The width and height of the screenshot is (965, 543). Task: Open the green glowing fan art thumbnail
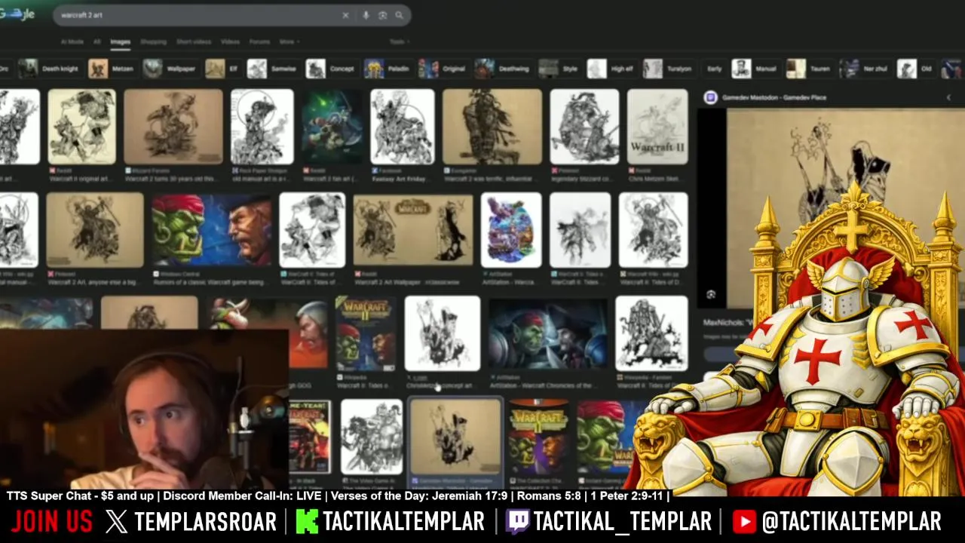[x=332, y=127]
